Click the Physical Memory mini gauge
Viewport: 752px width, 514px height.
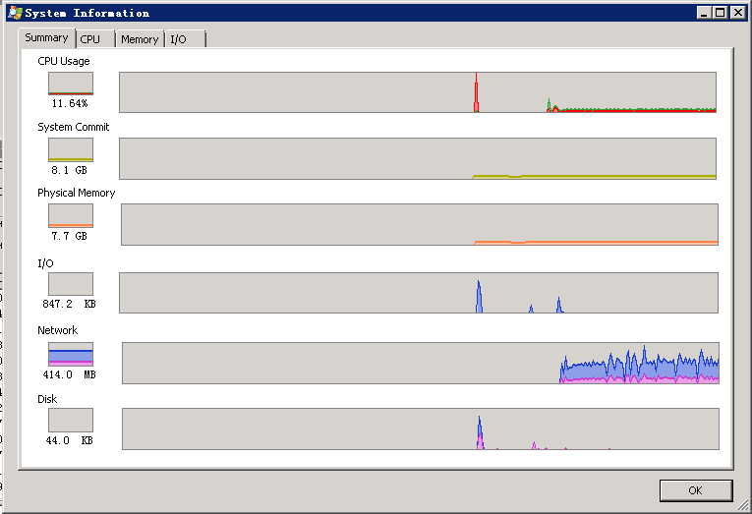point(71,216)
